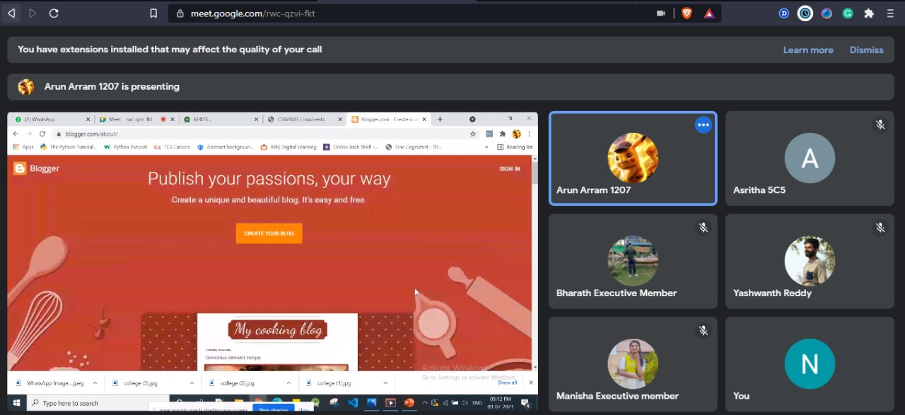The width and height of the screenshot is (905, 415).
Task: Open a new tab in shared Chrome
Action: coord(440,119)
